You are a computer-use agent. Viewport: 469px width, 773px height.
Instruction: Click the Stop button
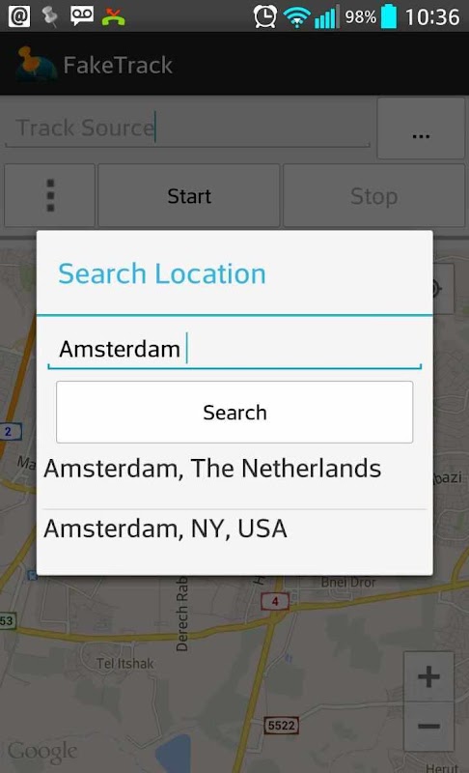pos(374,195)
